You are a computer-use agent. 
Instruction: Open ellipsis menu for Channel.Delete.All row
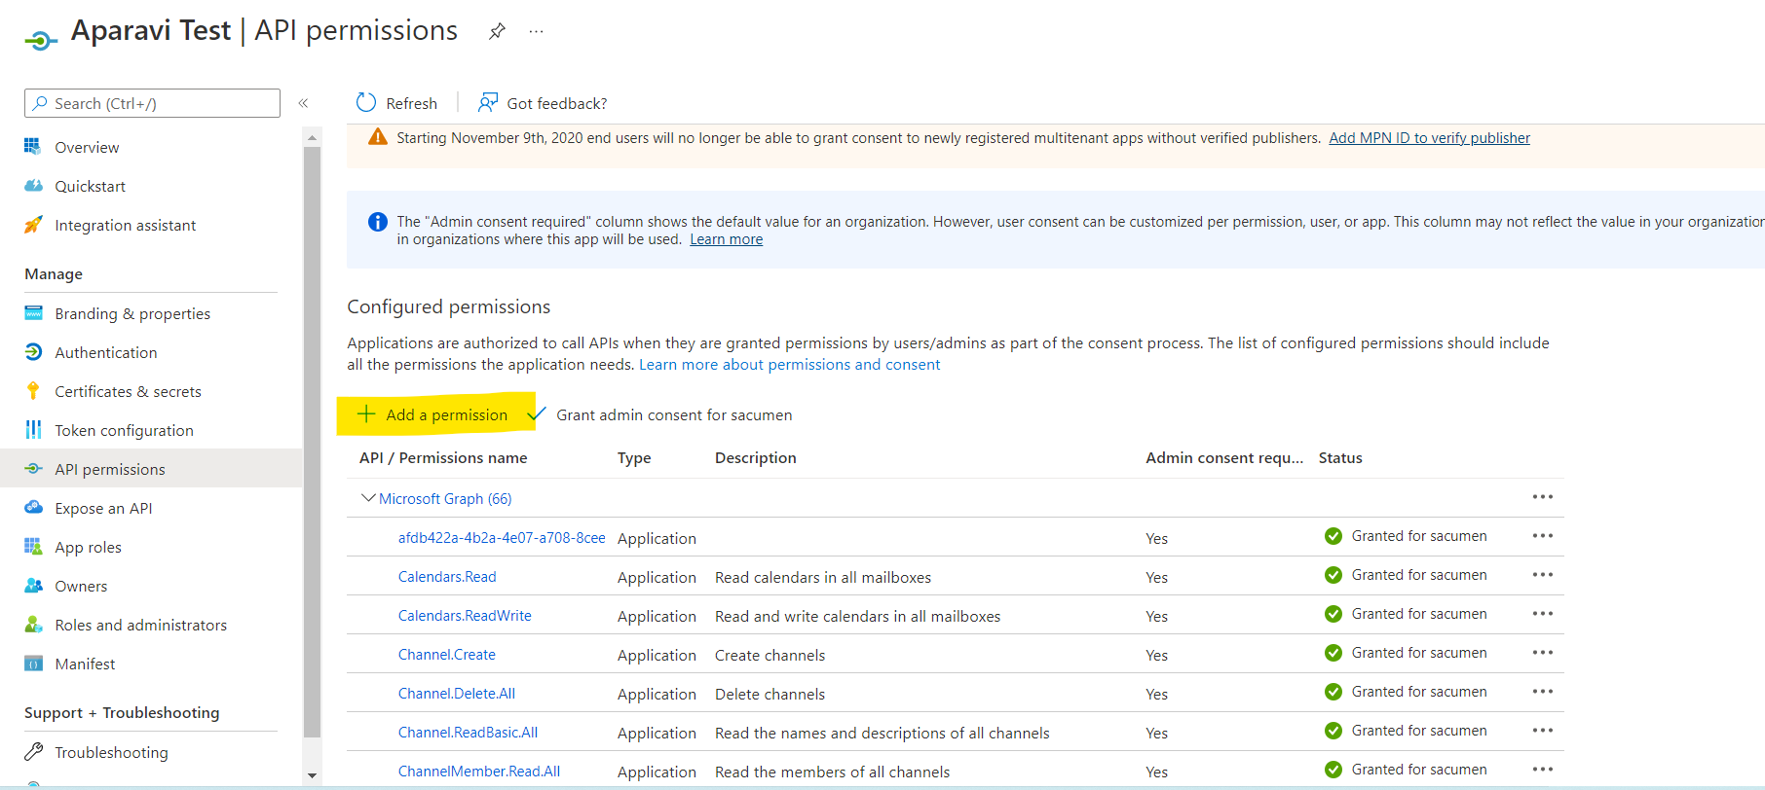[x=1543, y=692]
